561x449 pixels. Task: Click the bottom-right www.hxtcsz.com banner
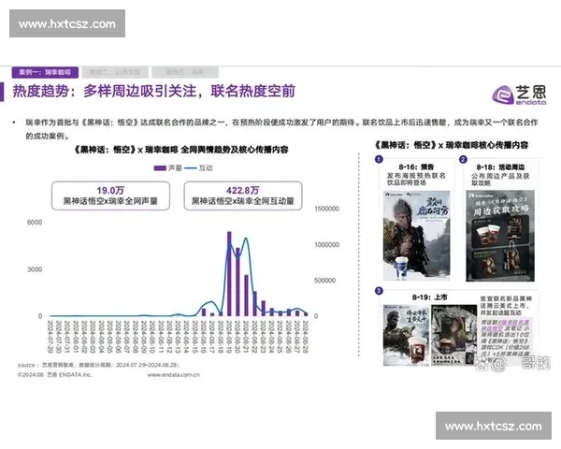coord(493,426)
